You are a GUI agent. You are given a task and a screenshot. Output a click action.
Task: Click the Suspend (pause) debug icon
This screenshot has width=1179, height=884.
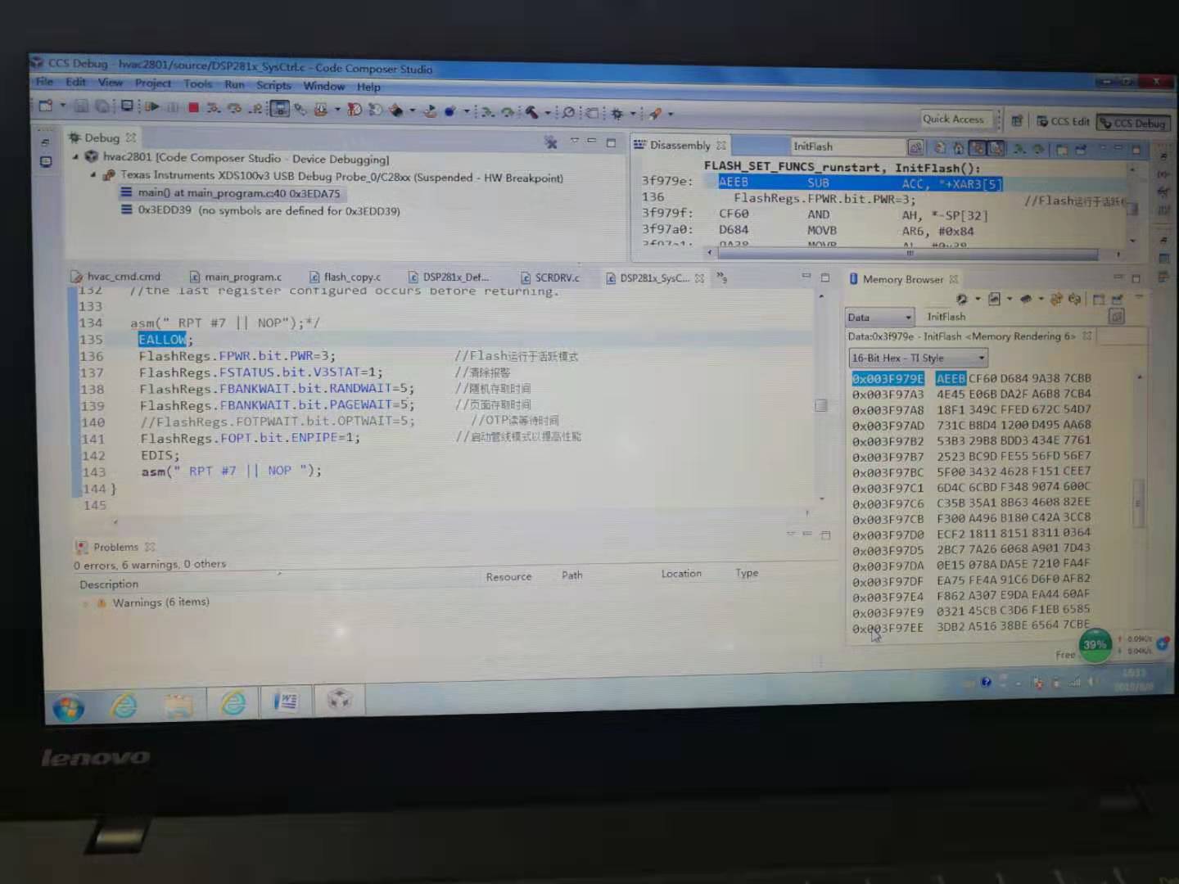click(173, 107)
